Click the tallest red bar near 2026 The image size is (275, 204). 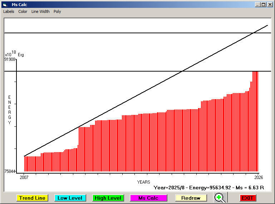click(x=255, y=121)
